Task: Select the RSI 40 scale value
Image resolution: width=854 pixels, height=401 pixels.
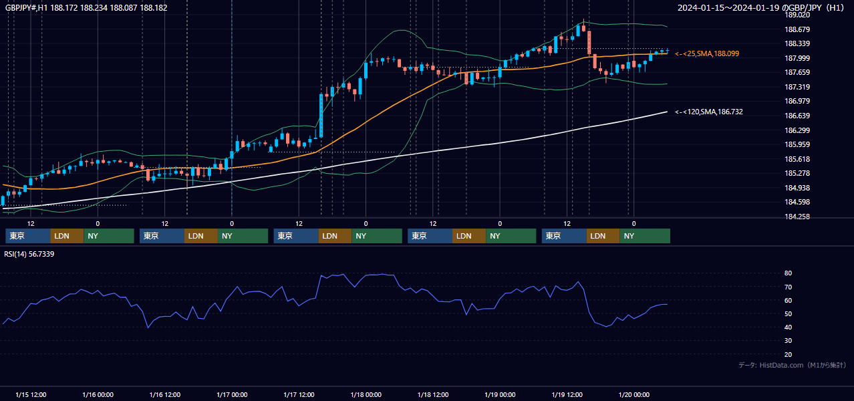Action: pos(788,327)
